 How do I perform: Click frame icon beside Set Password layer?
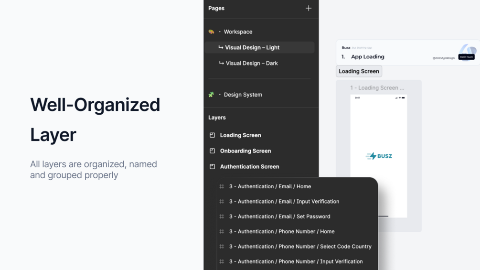tap(222, 216)
